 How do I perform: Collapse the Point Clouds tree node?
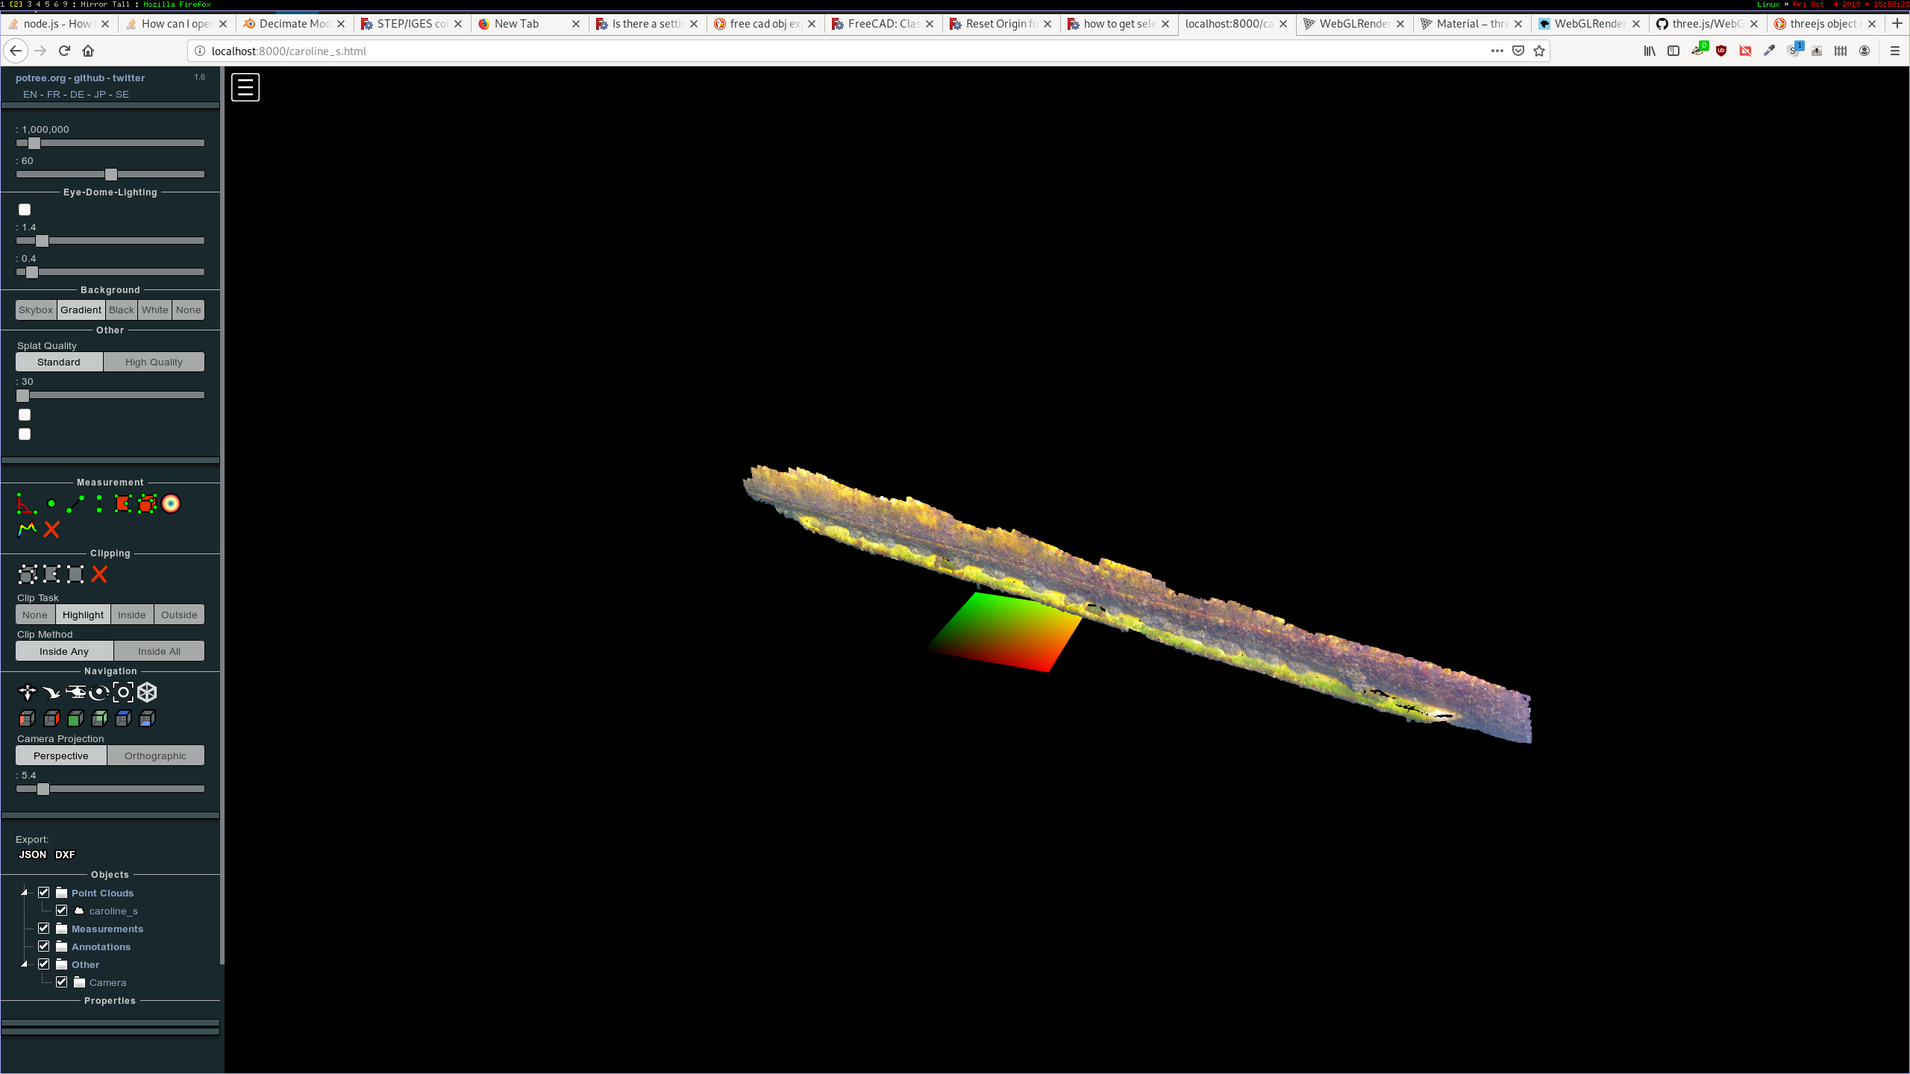coord(25,892)
